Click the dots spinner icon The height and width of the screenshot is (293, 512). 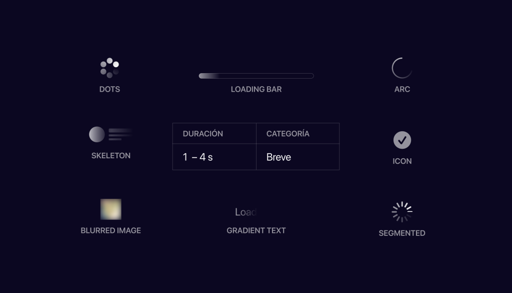tap(109, 68)
